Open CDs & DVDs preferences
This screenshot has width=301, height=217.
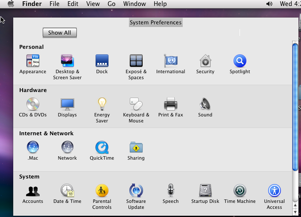coord(33,107)
